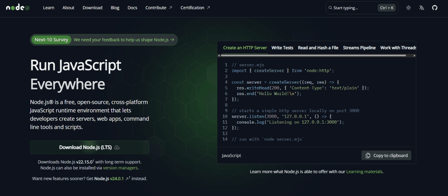The height and width of the screenshot is (196, 448).
Task: Click the '// server.mjs' comment line
Action: pos(248,65)
